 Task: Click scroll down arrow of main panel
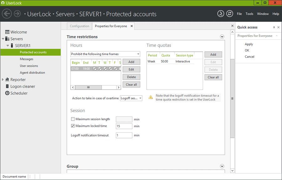click(232, 171)
